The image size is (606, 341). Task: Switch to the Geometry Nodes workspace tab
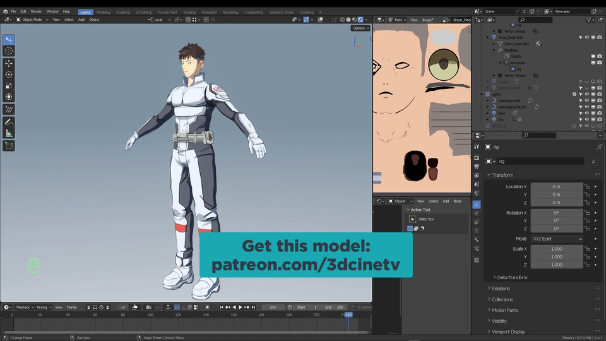[282, 13]
